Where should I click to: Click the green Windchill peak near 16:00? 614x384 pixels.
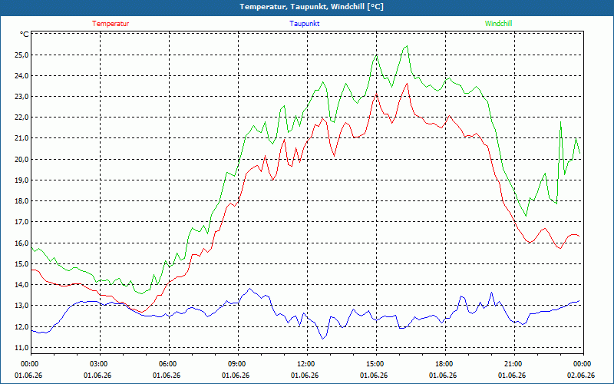click(x=407, y=46)
